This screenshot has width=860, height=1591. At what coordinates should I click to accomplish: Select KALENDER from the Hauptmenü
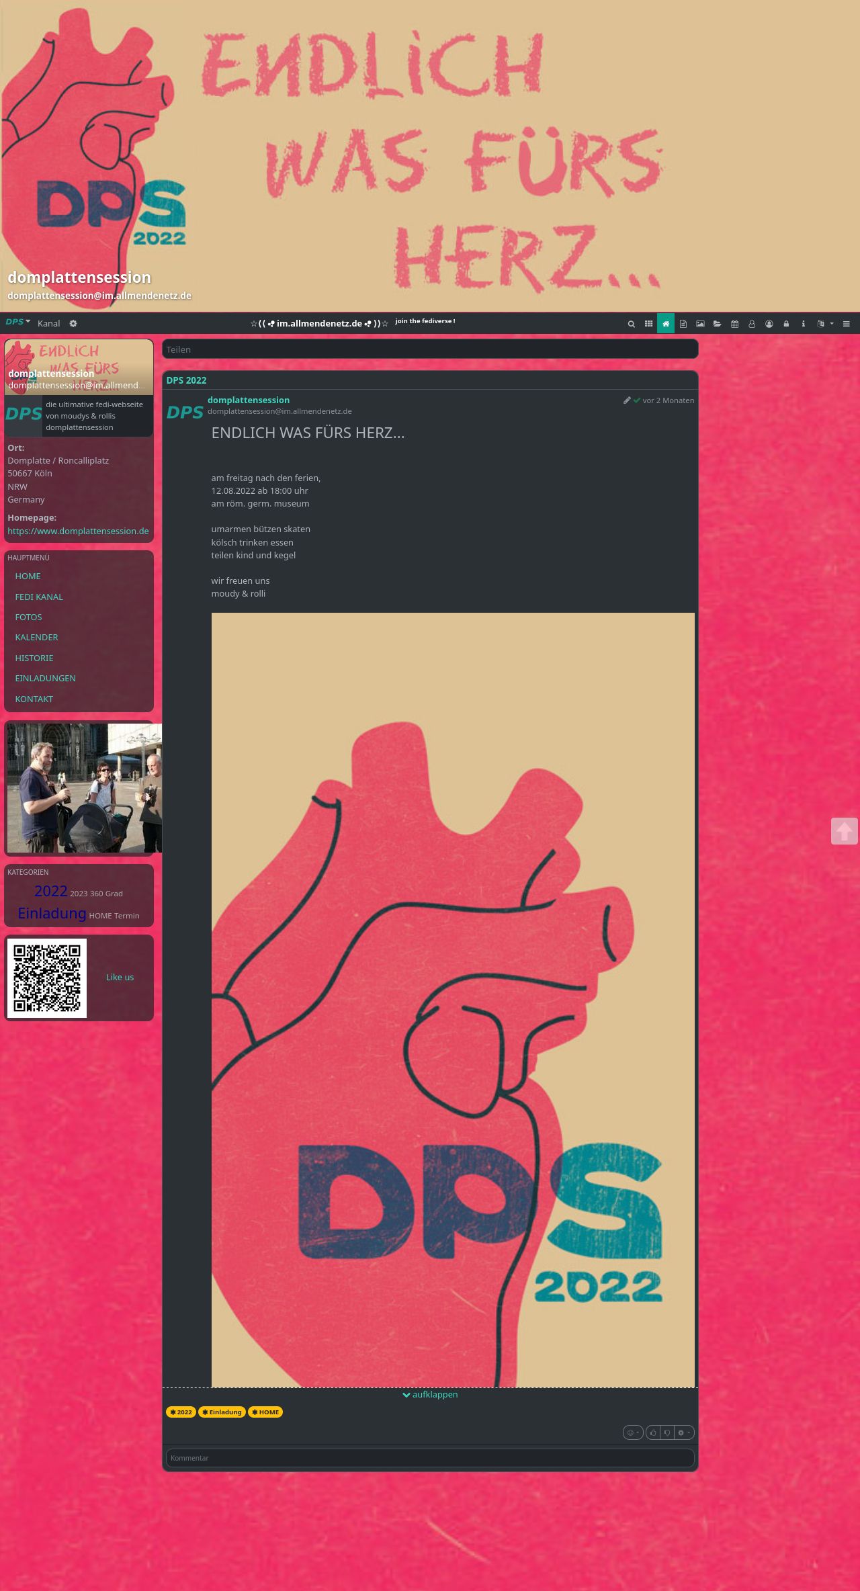point(36,637)
